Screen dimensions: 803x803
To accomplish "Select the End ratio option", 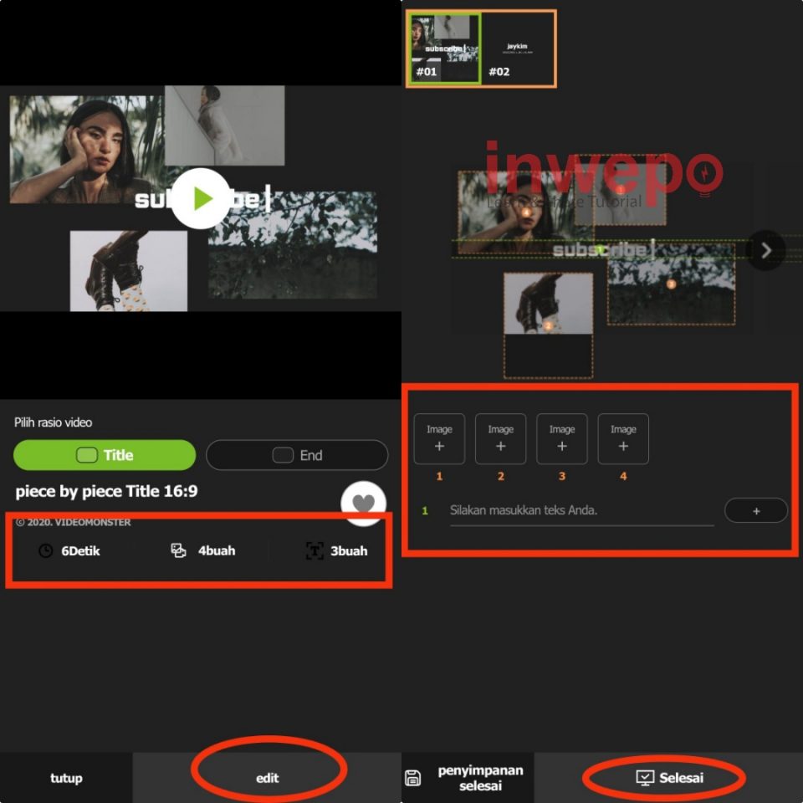I will coord(297,455).
